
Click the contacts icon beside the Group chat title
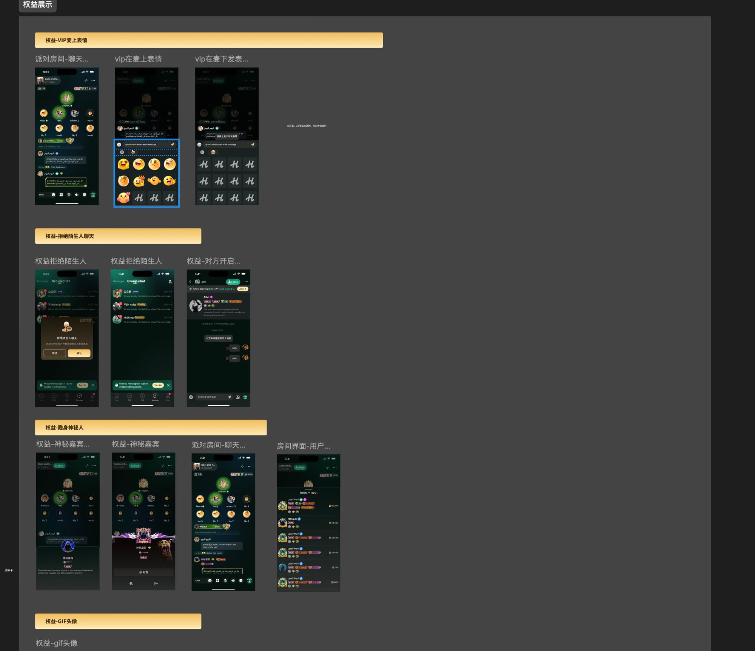pos(170,282)
